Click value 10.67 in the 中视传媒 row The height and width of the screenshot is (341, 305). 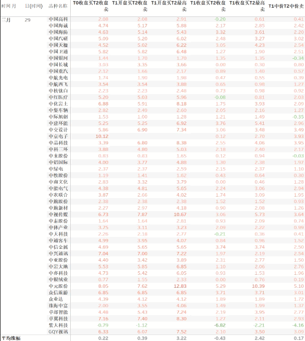[x=180, y=215]
